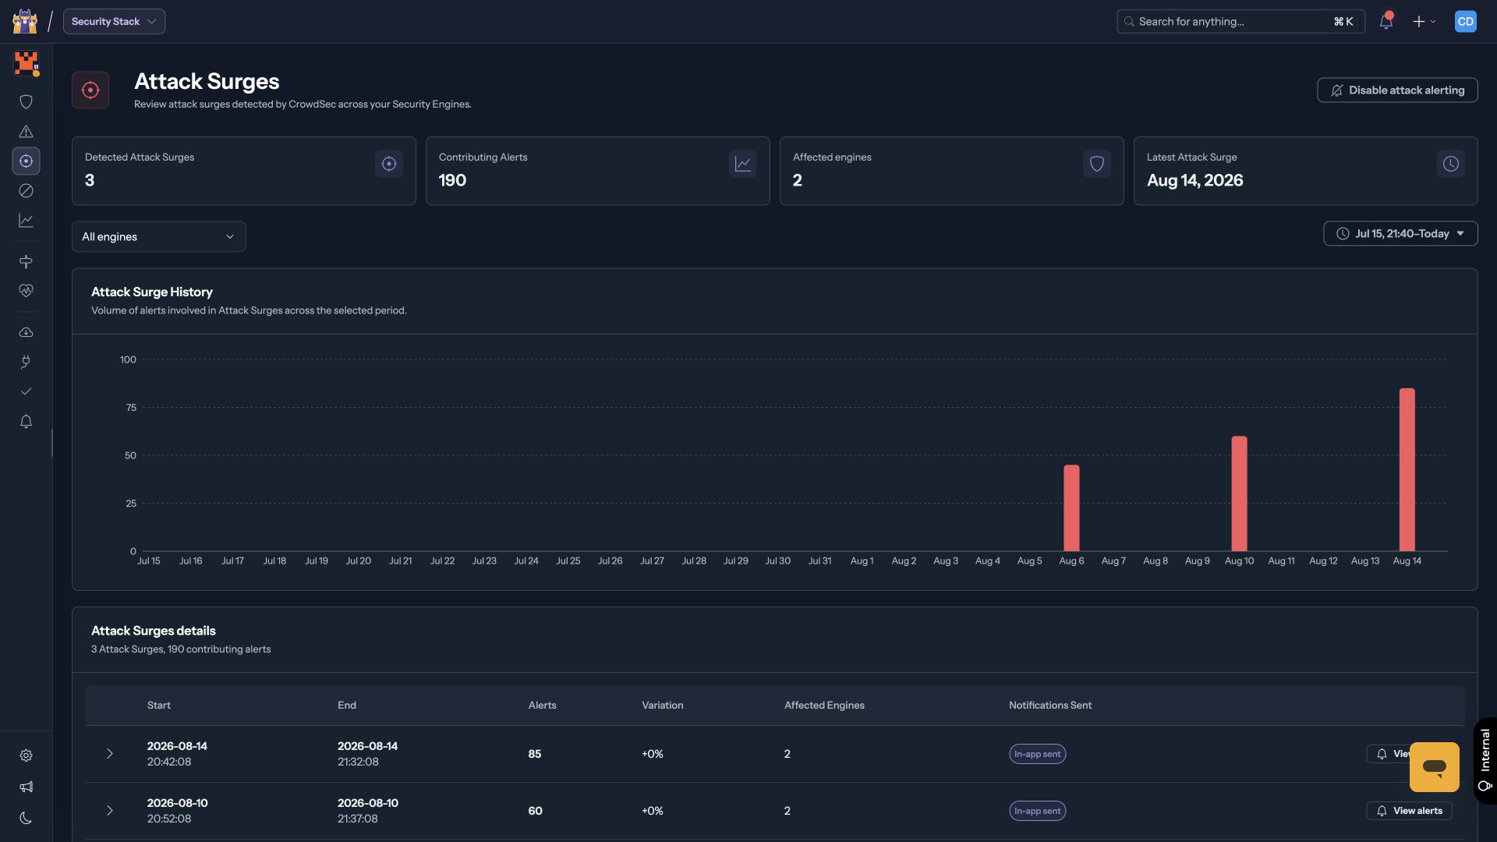Open the heartbeat health icon

26,291
